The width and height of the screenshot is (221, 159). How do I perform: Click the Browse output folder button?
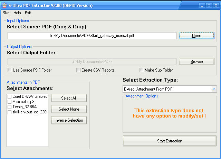(196, 62)
